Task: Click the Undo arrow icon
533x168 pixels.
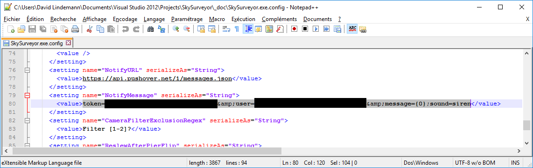Action: [126, 29]
